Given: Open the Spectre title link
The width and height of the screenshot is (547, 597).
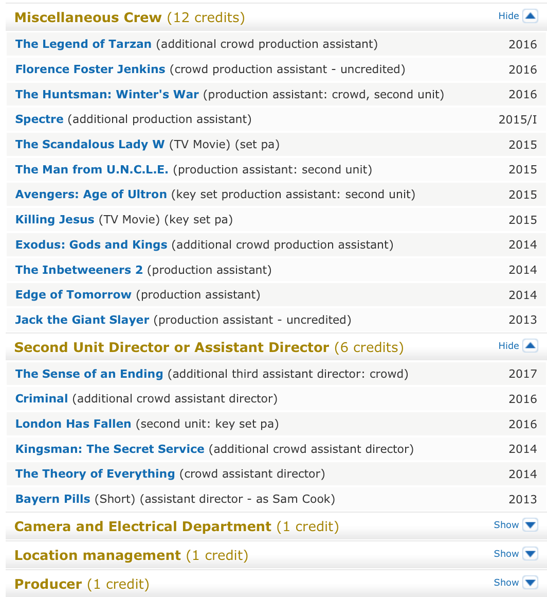Looking at the screenshot, I should [x=39, y=119].
